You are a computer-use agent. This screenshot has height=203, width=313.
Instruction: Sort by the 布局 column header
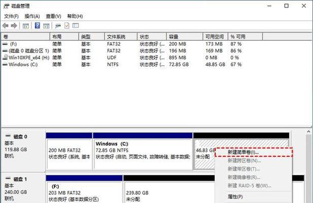coord(64,37)
